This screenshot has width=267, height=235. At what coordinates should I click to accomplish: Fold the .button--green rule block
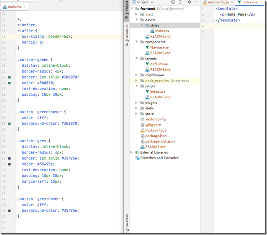click(16, 60)
